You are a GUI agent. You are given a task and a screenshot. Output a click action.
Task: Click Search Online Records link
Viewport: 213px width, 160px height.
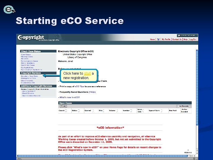coord(31,96)
